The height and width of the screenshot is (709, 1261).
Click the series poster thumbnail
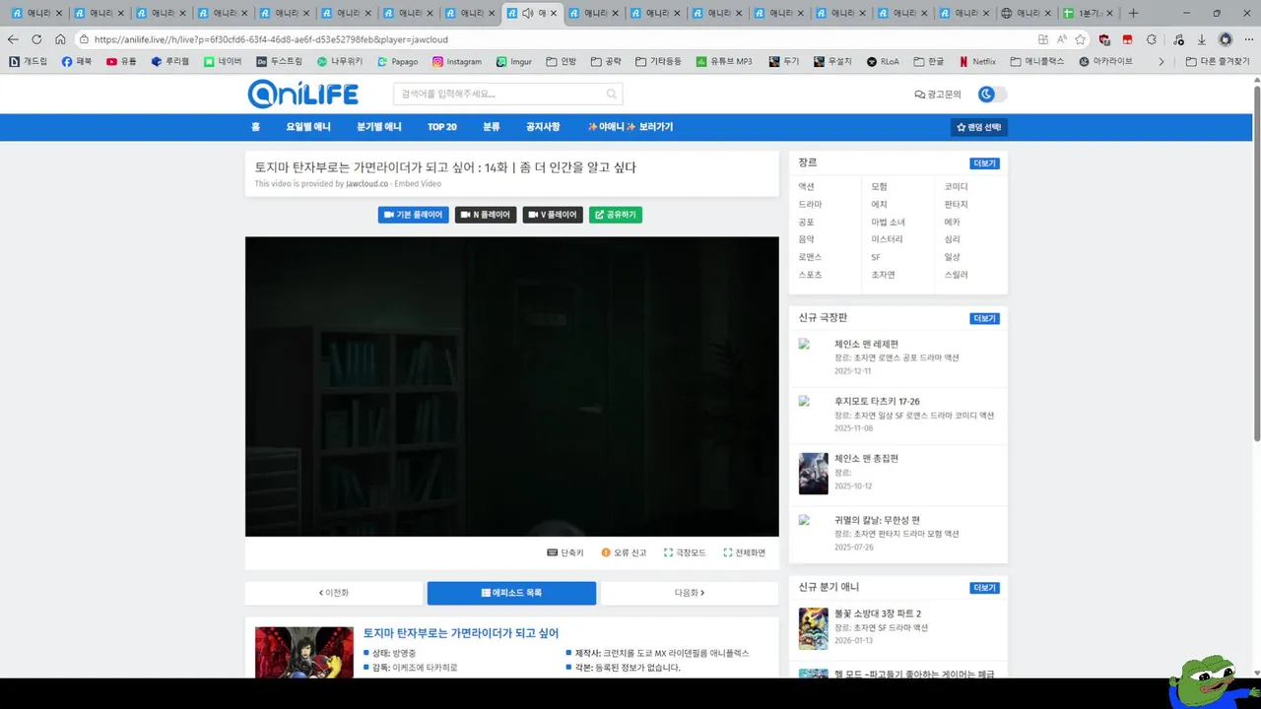click(x=304, y=652)
